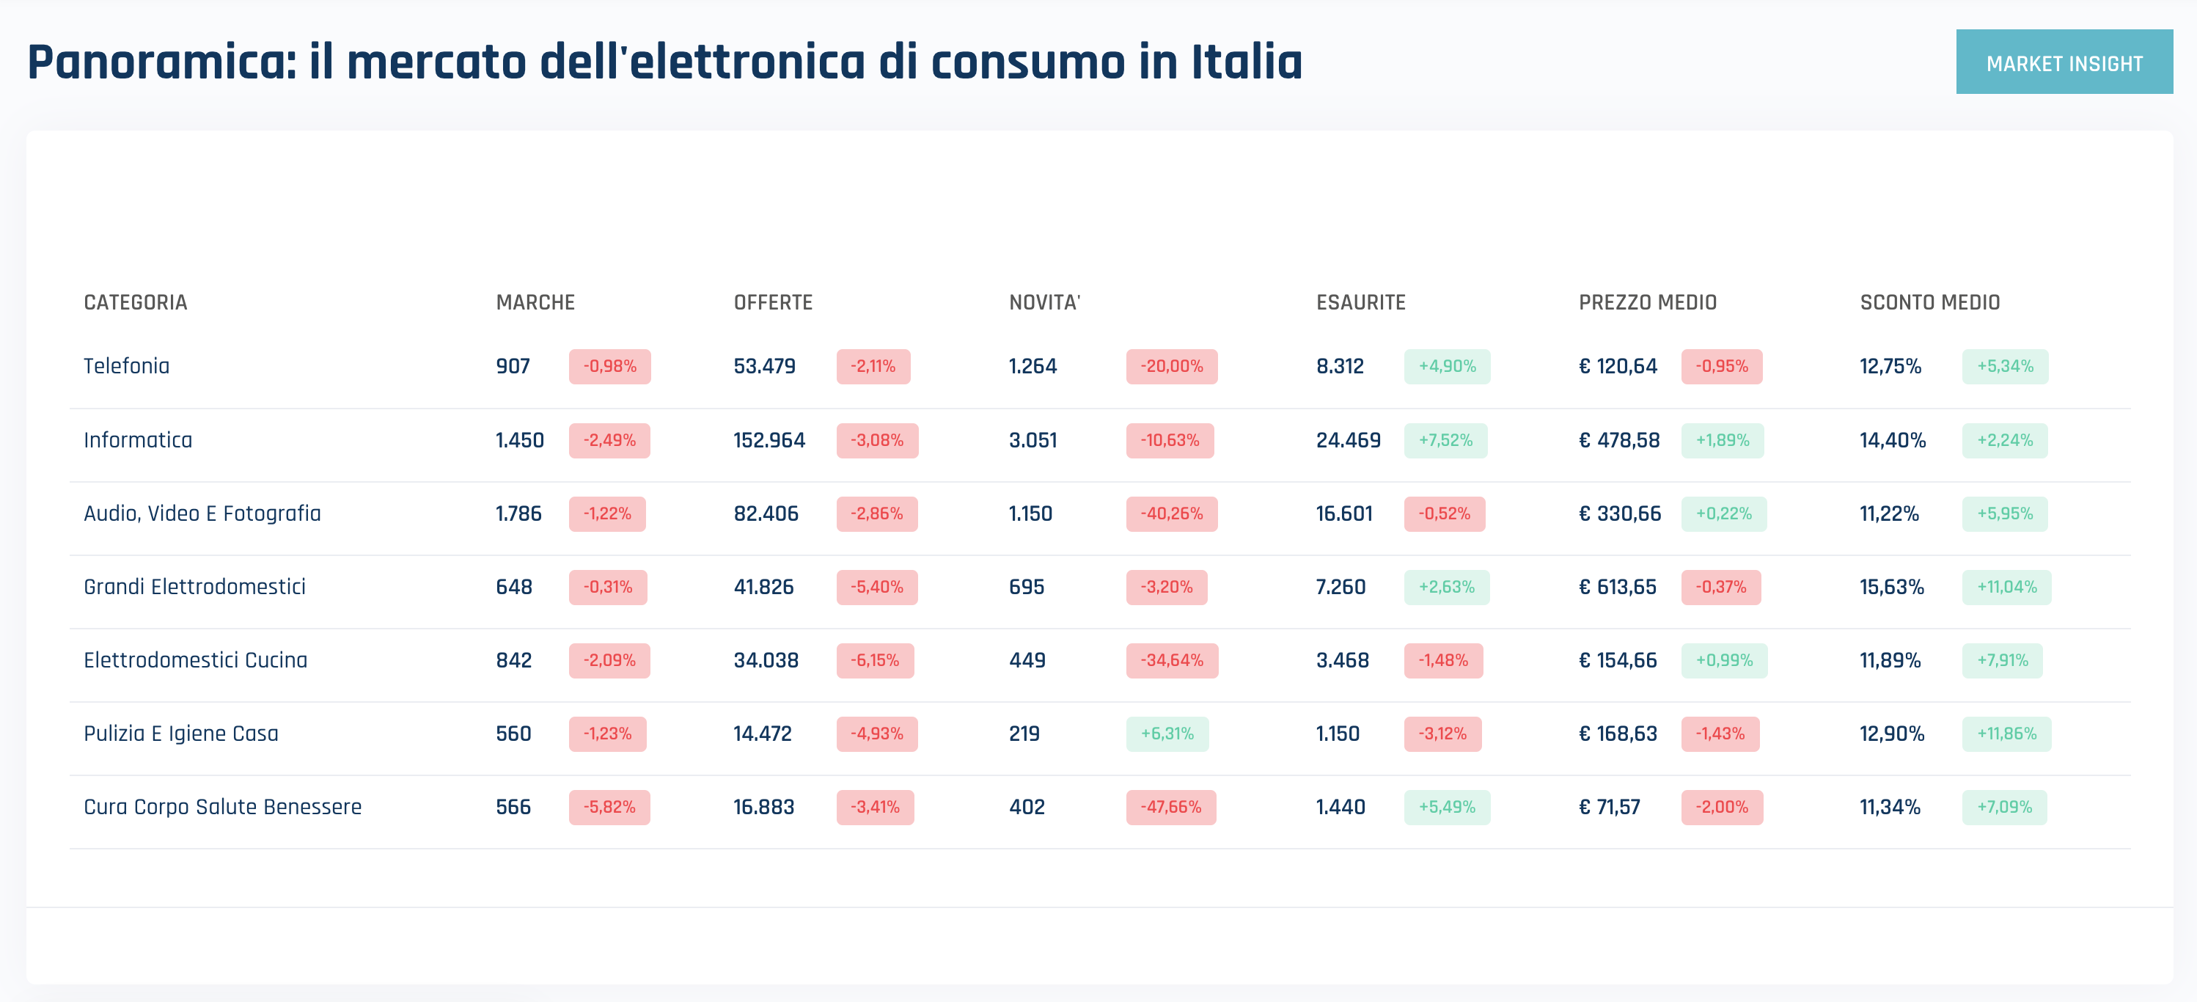This screenshot has width=2197, height=1002.
Task: Click the MARKET INSIGHT button
Action: (2063, 63)
